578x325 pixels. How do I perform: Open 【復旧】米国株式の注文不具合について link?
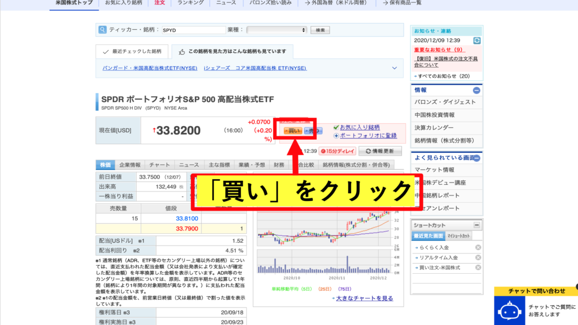(x=446, y=62)
